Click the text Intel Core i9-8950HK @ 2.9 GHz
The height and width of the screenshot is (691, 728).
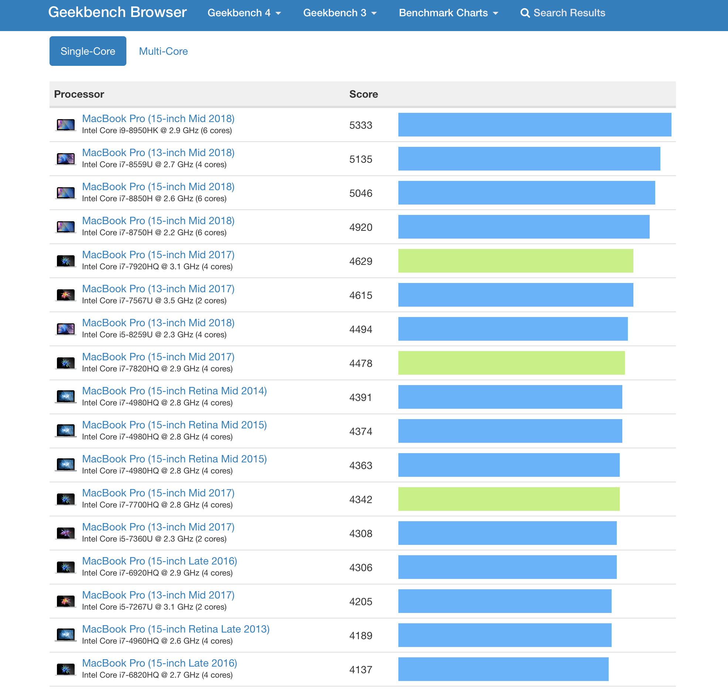click(140, 131)
